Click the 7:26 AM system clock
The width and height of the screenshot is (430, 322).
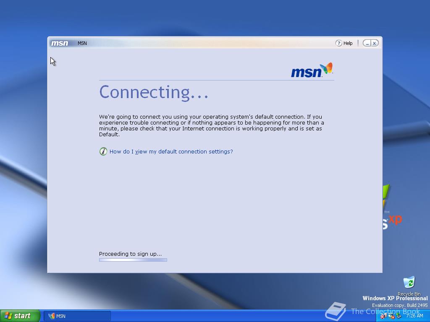click(x=414, y=316)
